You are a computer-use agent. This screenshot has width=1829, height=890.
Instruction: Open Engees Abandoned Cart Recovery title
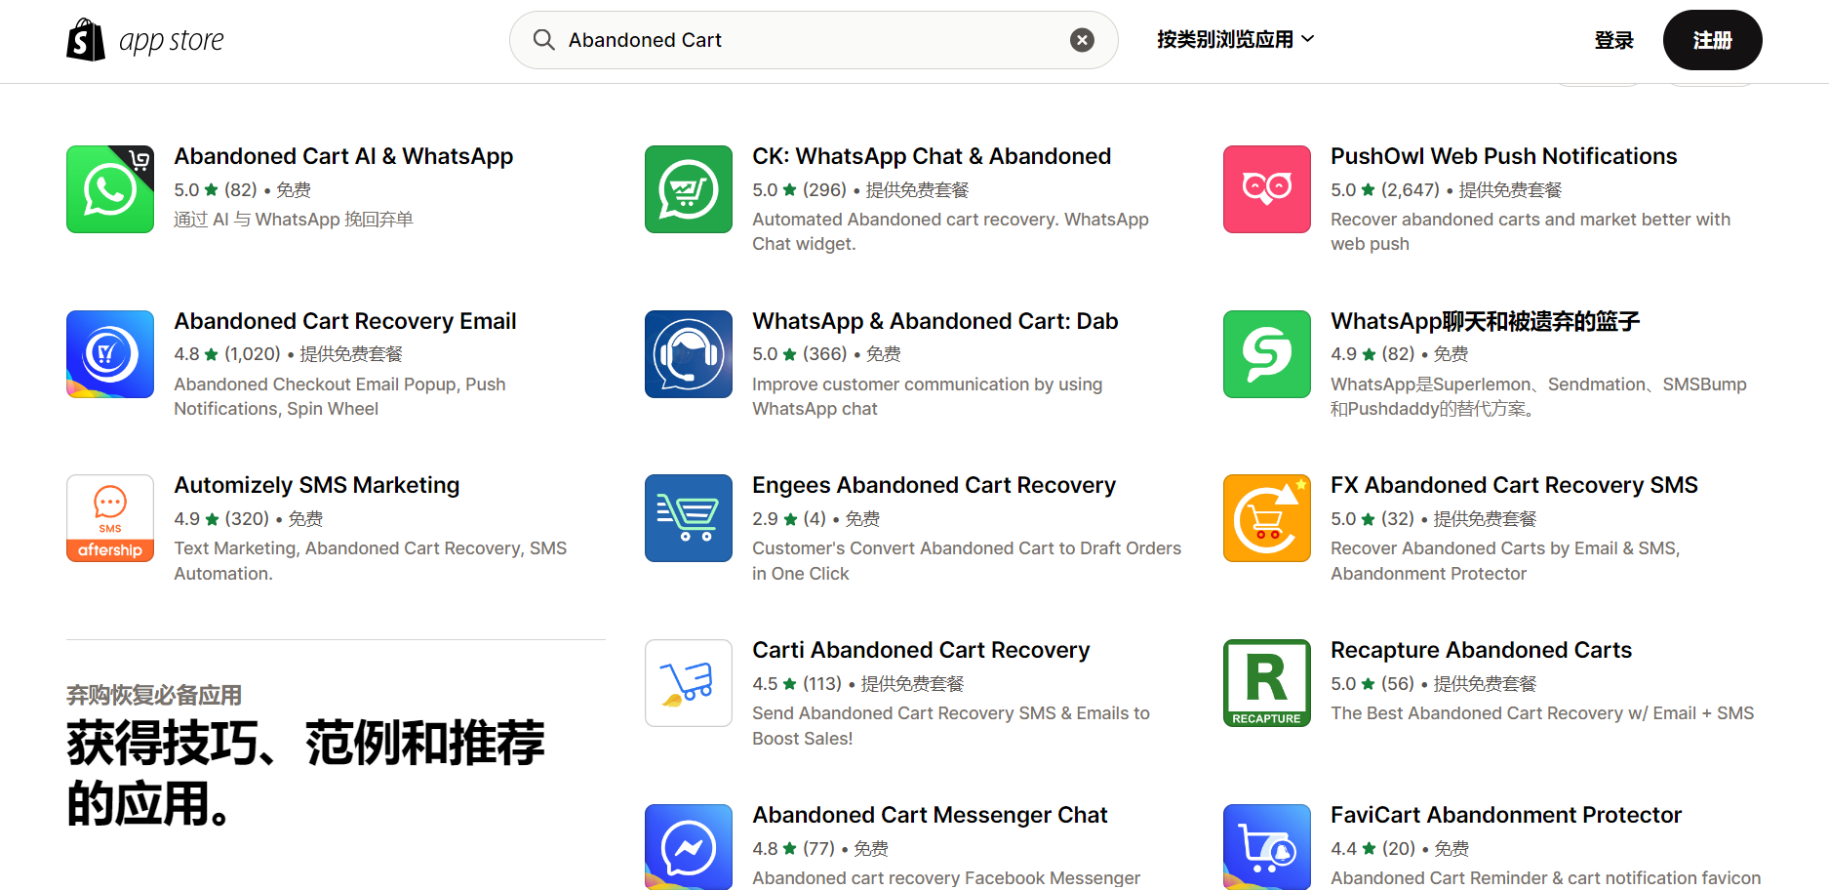click(x=934, y=485)
